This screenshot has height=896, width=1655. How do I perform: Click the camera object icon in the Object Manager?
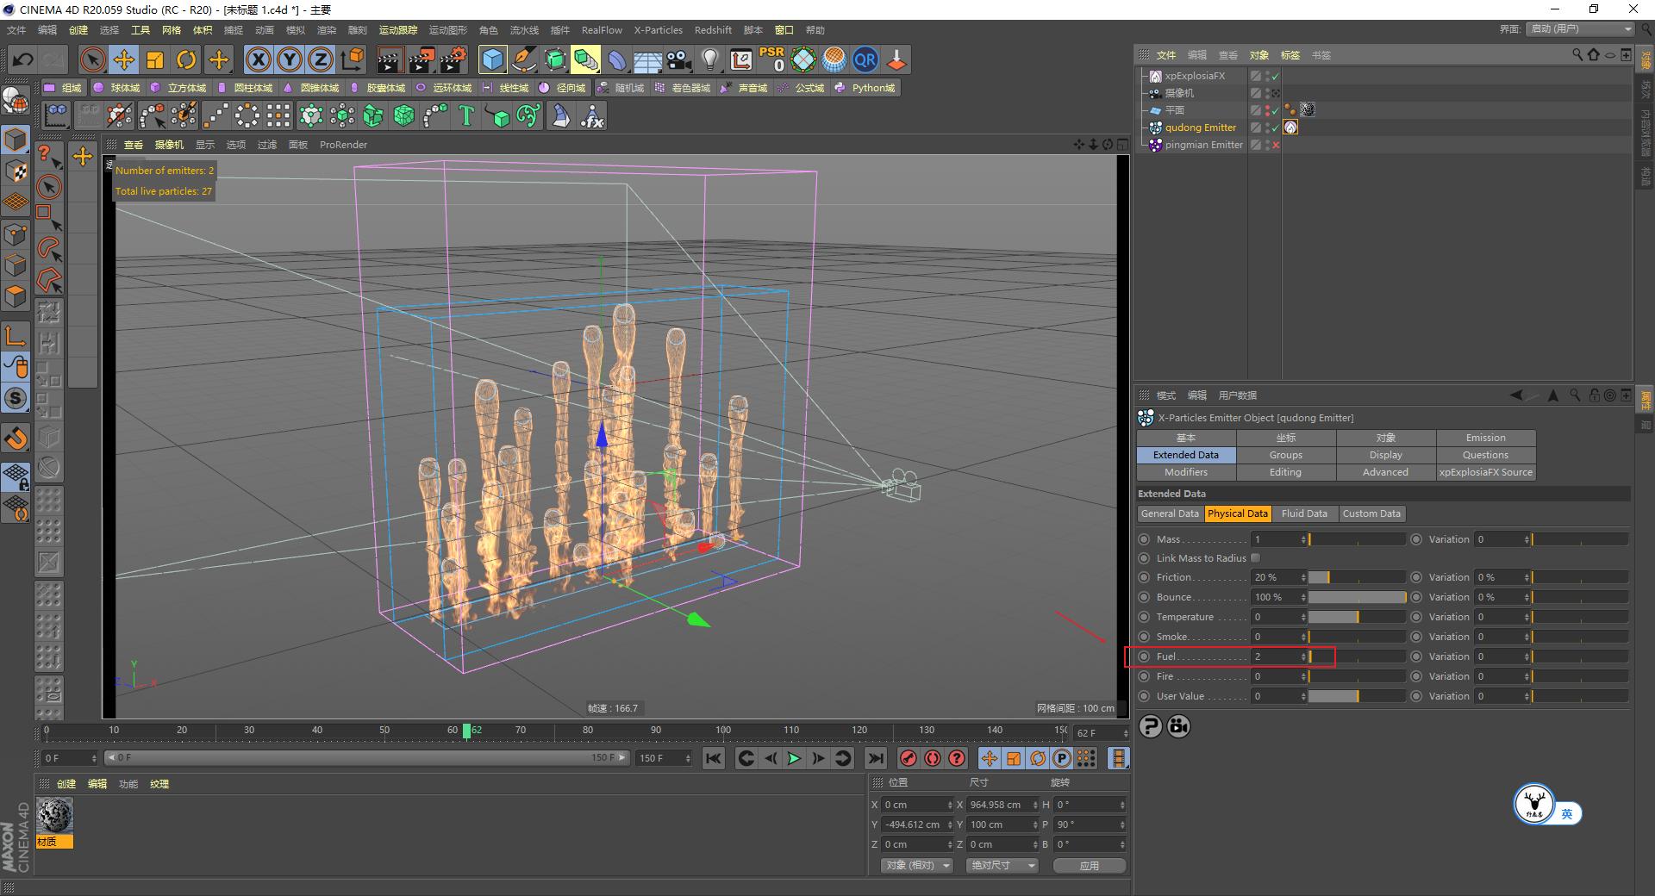pyautogui.click(x=1155, y=93)
